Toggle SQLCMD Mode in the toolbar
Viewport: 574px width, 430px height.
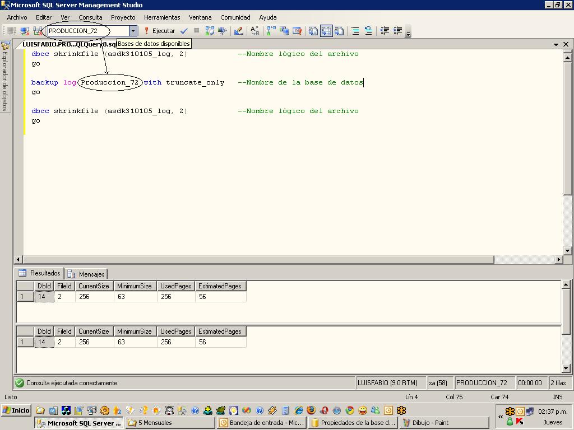tap(297, 31)
